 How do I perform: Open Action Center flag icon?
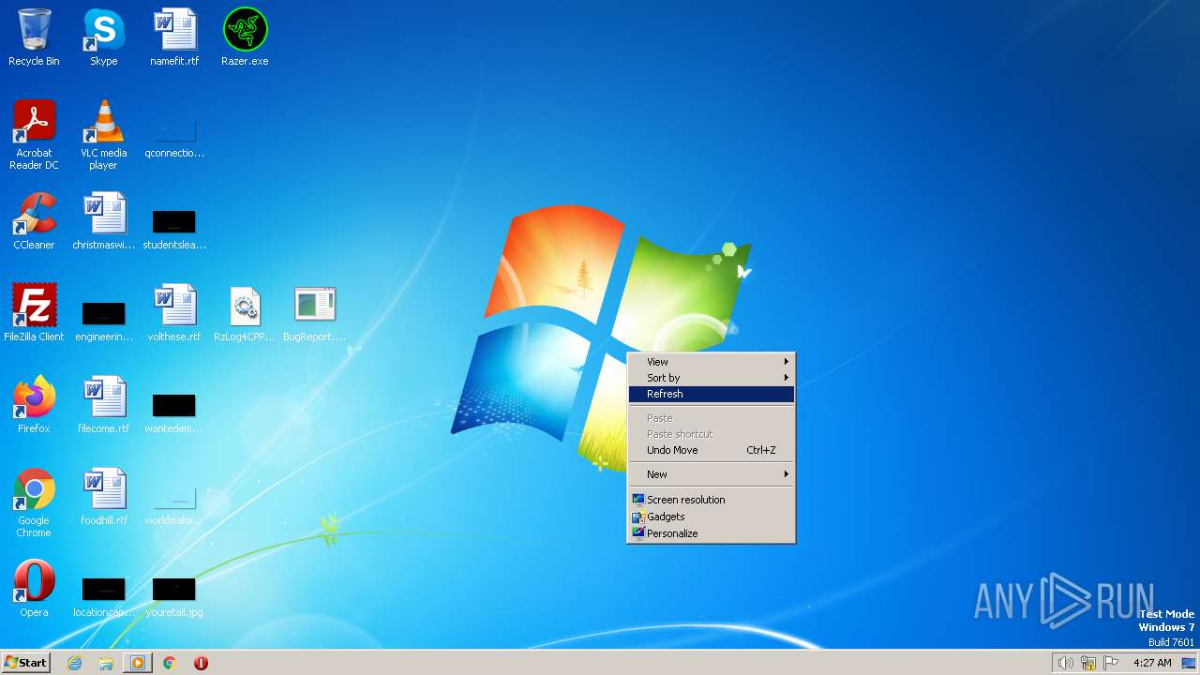click(x=1111, y=663)
